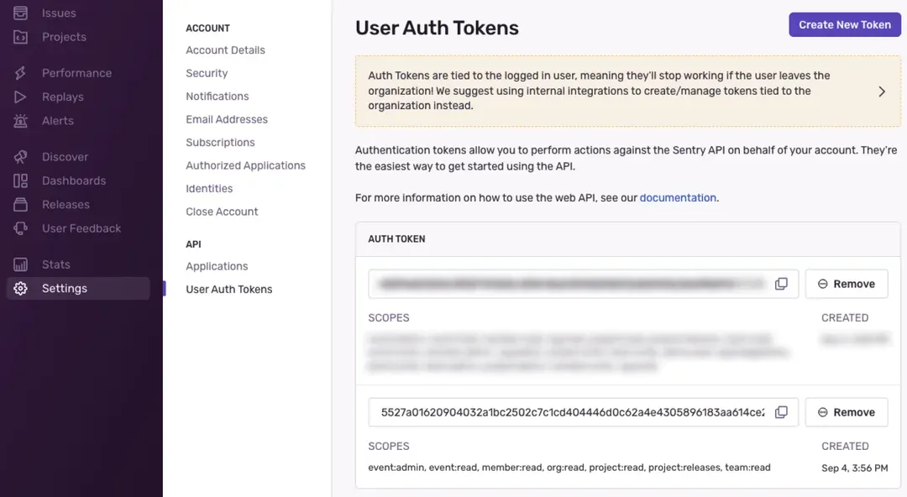Go to Security account settings

click(x=207, y=73)
